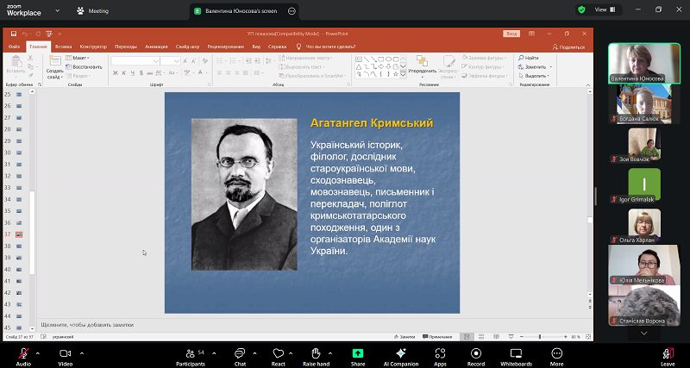Open the AI Companion
The height and width of the screenshot is (368, 690).
click(x=400, y=353)
